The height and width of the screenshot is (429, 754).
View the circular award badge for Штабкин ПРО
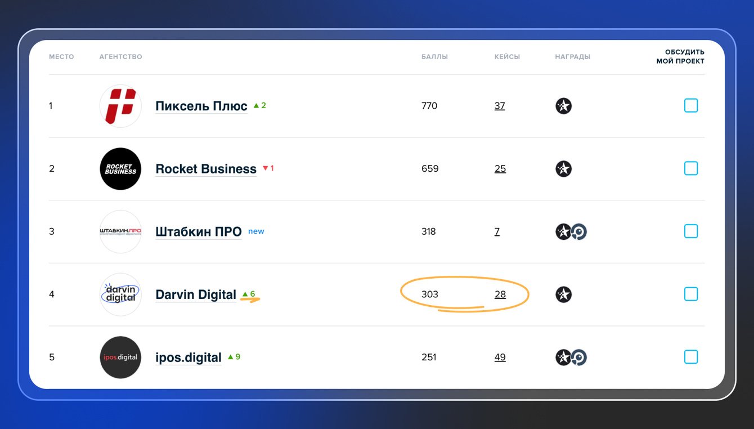click(x=579, y=231)
